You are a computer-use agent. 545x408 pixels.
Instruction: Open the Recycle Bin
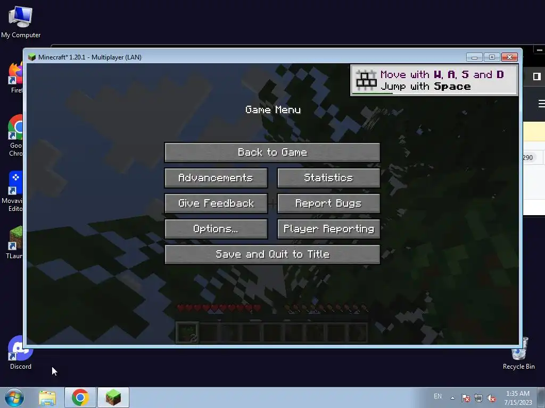click(518, 354)
